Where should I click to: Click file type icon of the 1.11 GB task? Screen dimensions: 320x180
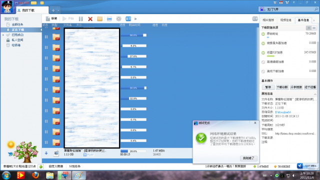(x=56, y=153)
